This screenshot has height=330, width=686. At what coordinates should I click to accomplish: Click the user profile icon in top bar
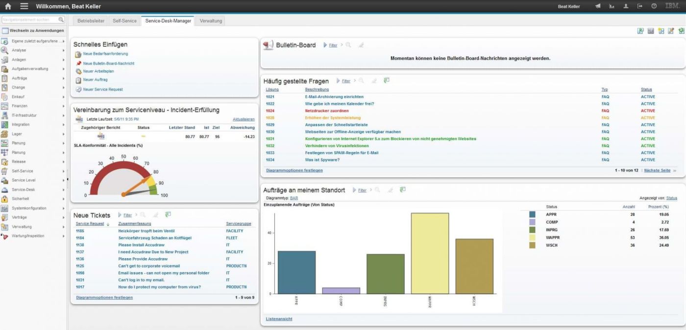(x=625, y=6)
